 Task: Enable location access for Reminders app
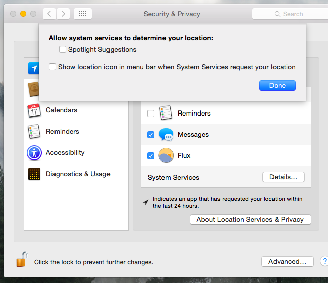pos(151,114)
